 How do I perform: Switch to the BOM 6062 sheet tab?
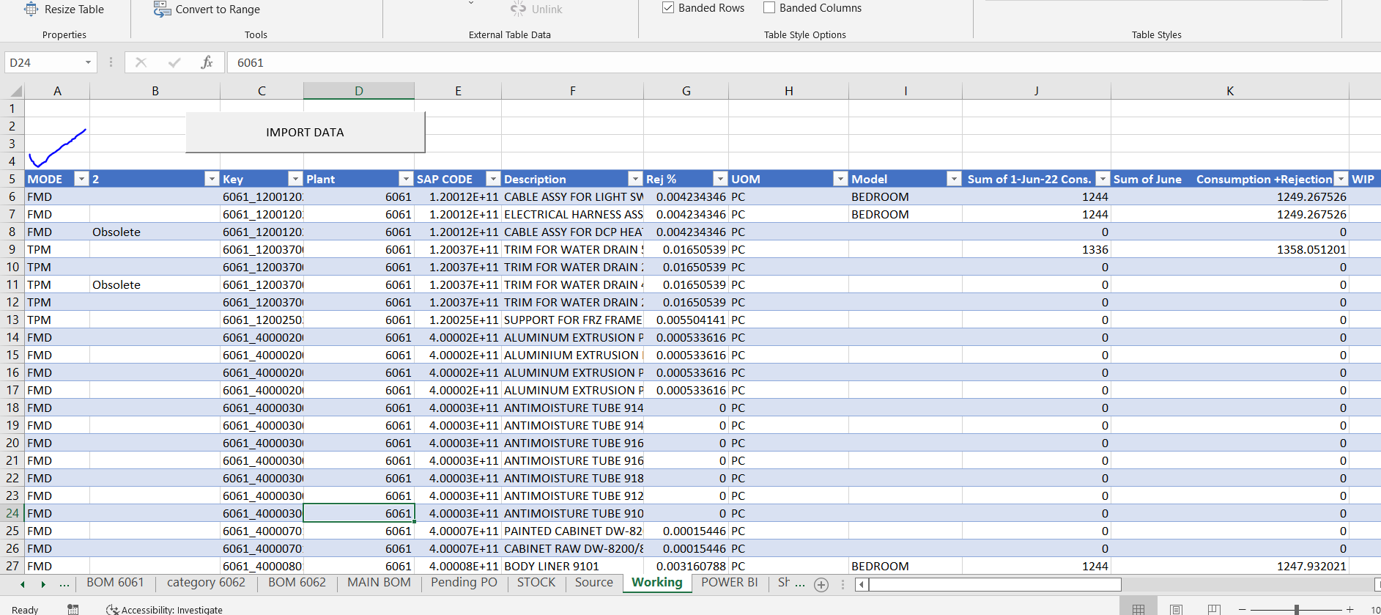coord(297,583)
